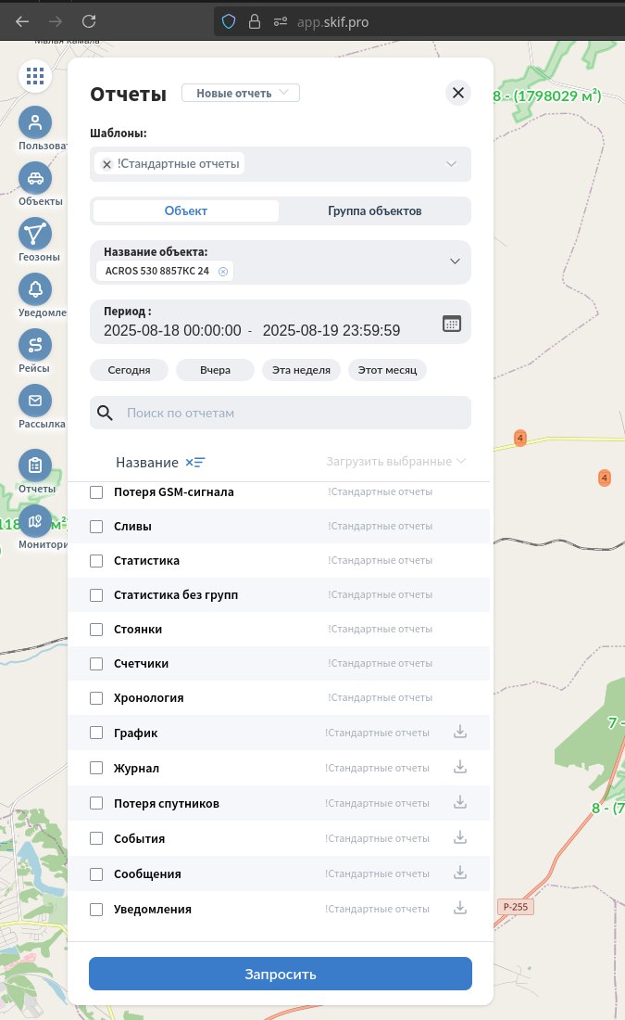Open the Геозоны sidebar icon

pyautogui.click(x=35, y=234)
